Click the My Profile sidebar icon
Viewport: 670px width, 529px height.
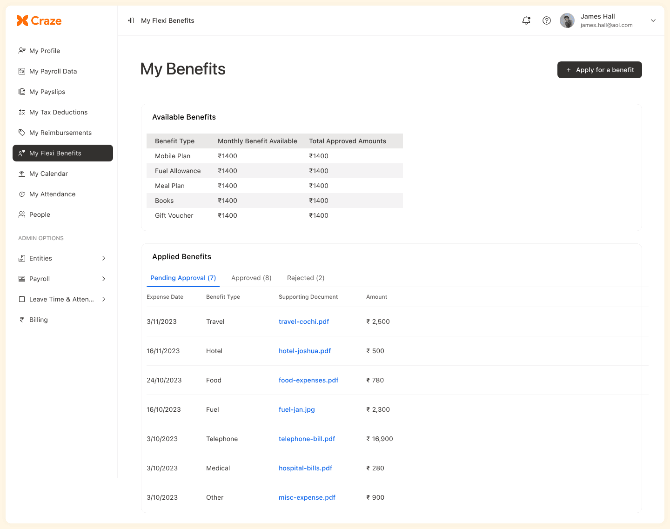click(x=22, y=51)
